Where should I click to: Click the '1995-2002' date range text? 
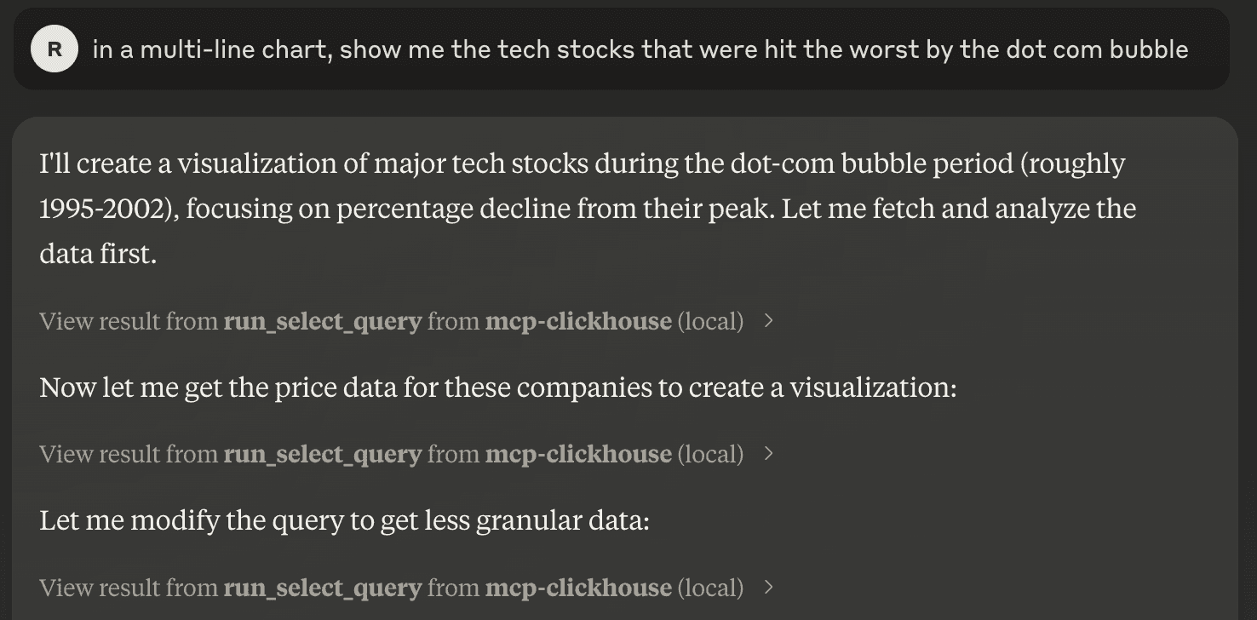108,209
